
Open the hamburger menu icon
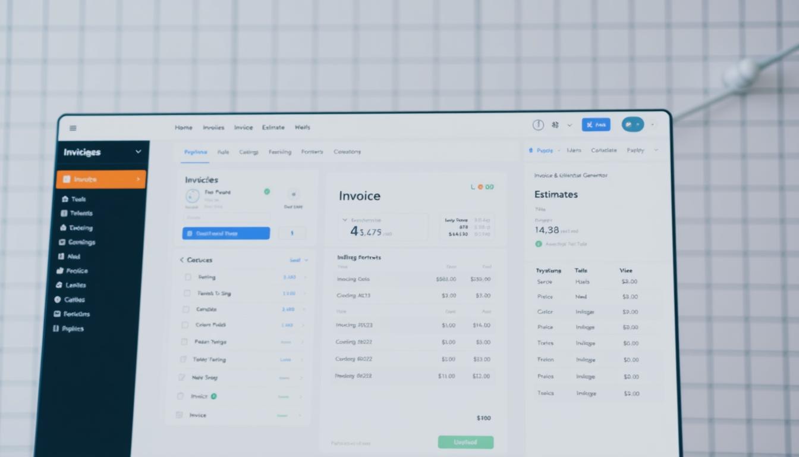coord(73,128)
